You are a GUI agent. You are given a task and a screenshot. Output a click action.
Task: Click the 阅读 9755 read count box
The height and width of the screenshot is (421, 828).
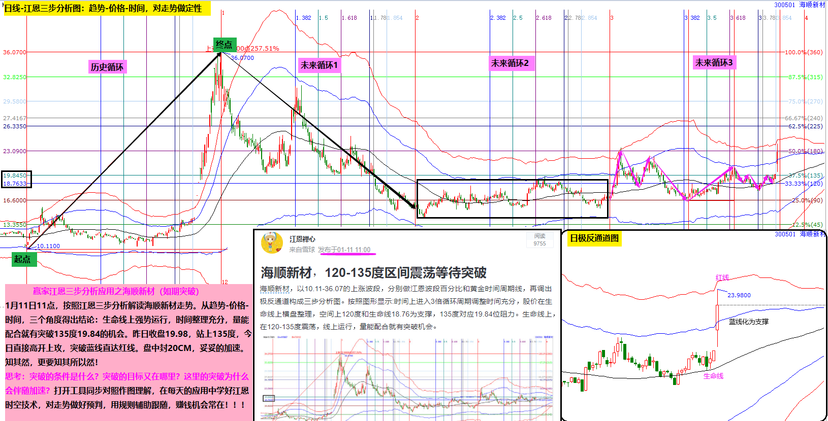(x=539, y=240)
